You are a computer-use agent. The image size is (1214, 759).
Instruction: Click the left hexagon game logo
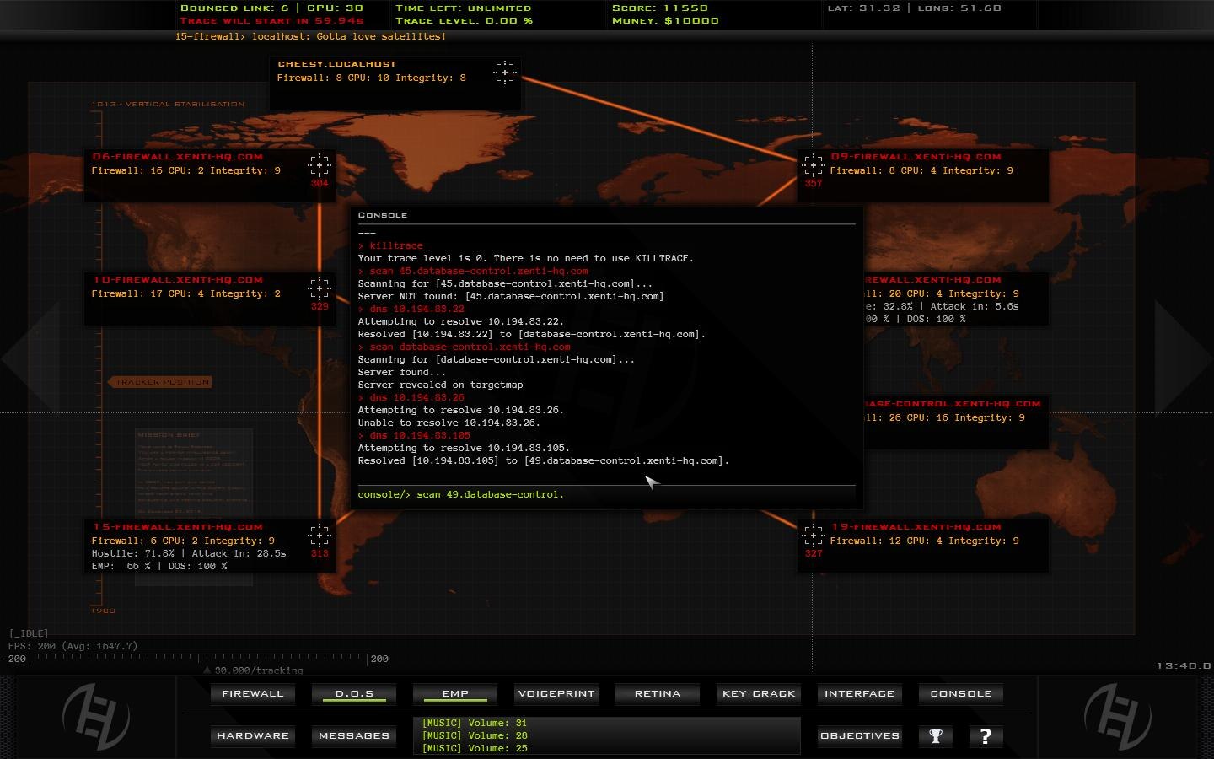click(x=96, y=717)
